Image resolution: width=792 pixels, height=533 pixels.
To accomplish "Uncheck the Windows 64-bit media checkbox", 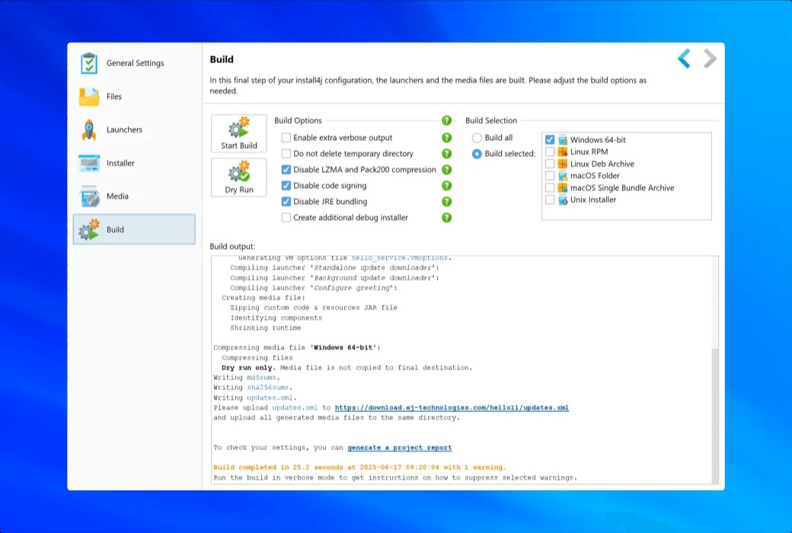I will pyautogui.click(x=550, y=140).
